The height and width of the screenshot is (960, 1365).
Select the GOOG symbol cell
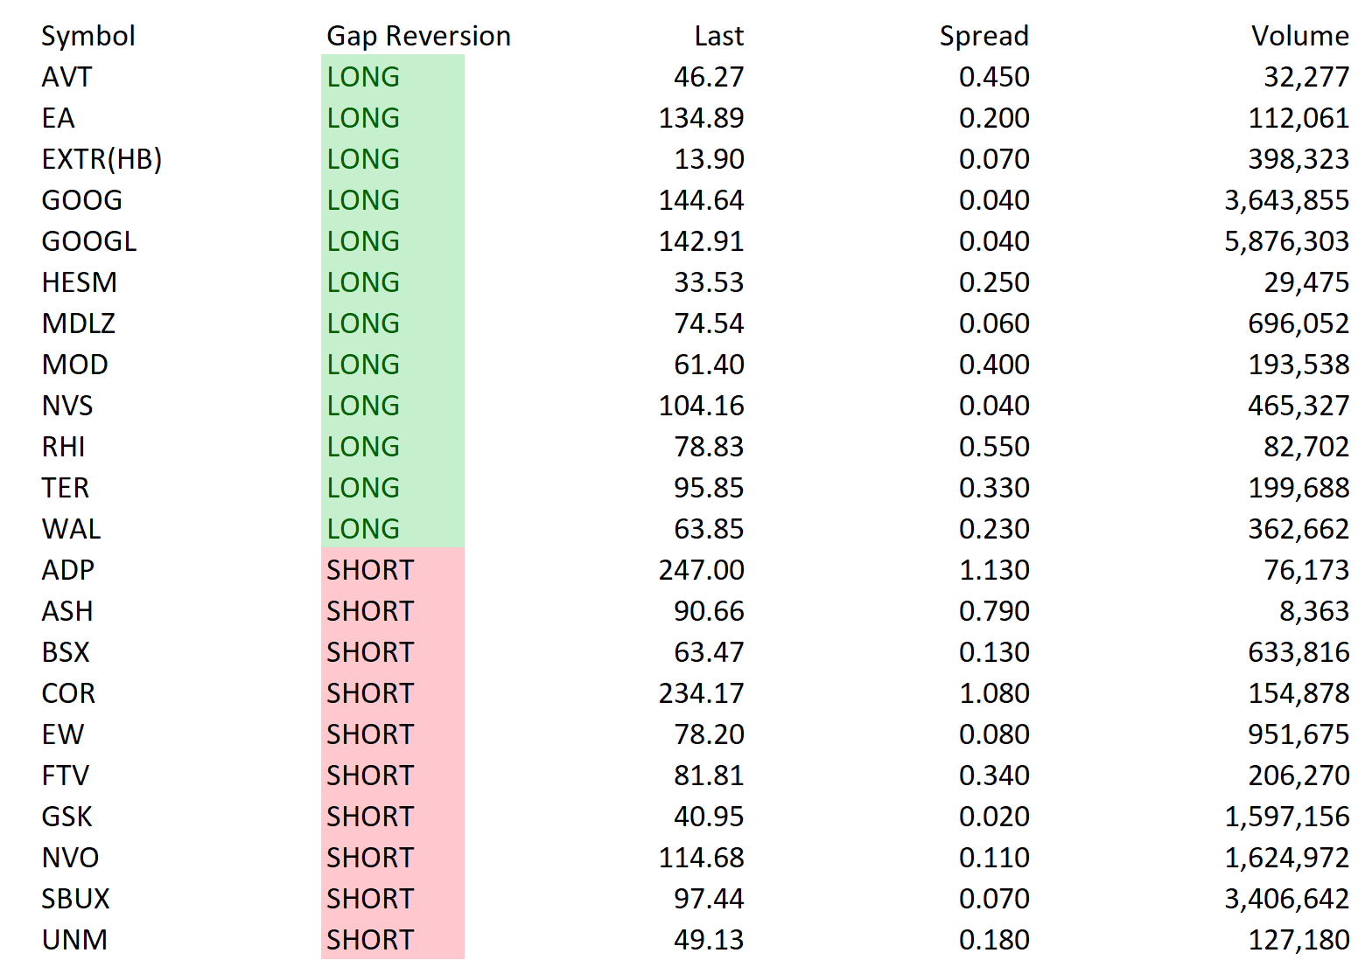(x=81, y=200)
